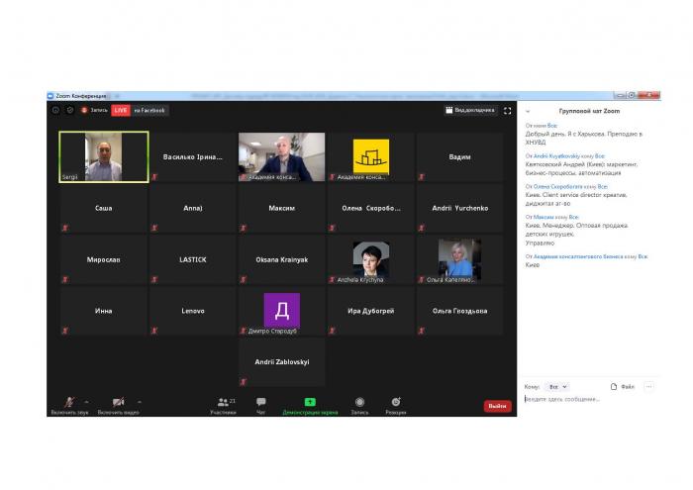Click the Запись record icon
693x490 pixels.
[359, 402]
